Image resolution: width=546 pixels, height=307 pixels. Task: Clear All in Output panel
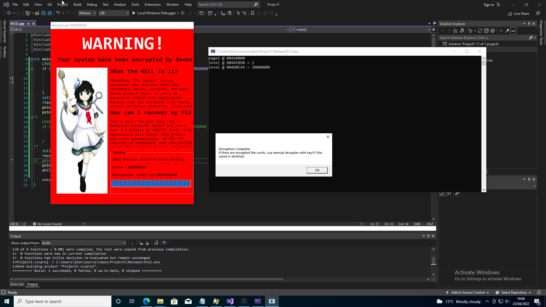(156, 243)
